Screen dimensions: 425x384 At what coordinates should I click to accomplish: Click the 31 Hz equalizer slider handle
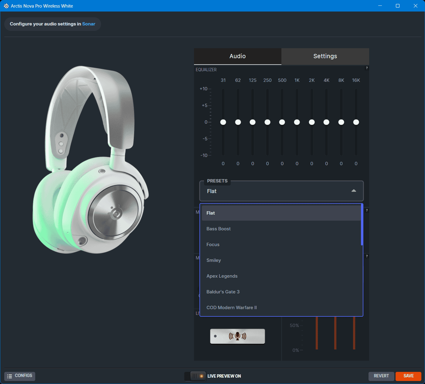[x=223, y=122]
